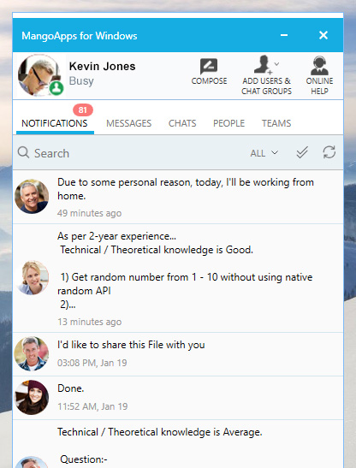This screenshot has width=356, height=468.
Task: Open 'I'd like to share this File' notification
Action: pos(178,354)
